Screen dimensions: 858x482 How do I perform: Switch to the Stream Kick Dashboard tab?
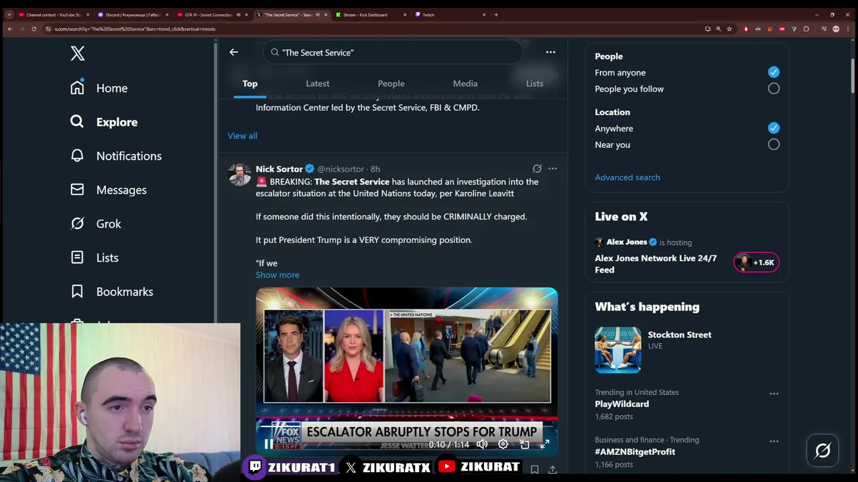tap(371, 15)
